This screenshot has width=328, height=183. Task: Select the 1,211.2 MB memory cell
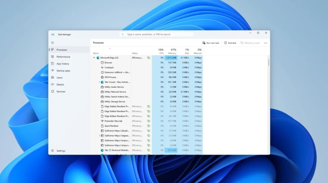click(x=171, y=58)
